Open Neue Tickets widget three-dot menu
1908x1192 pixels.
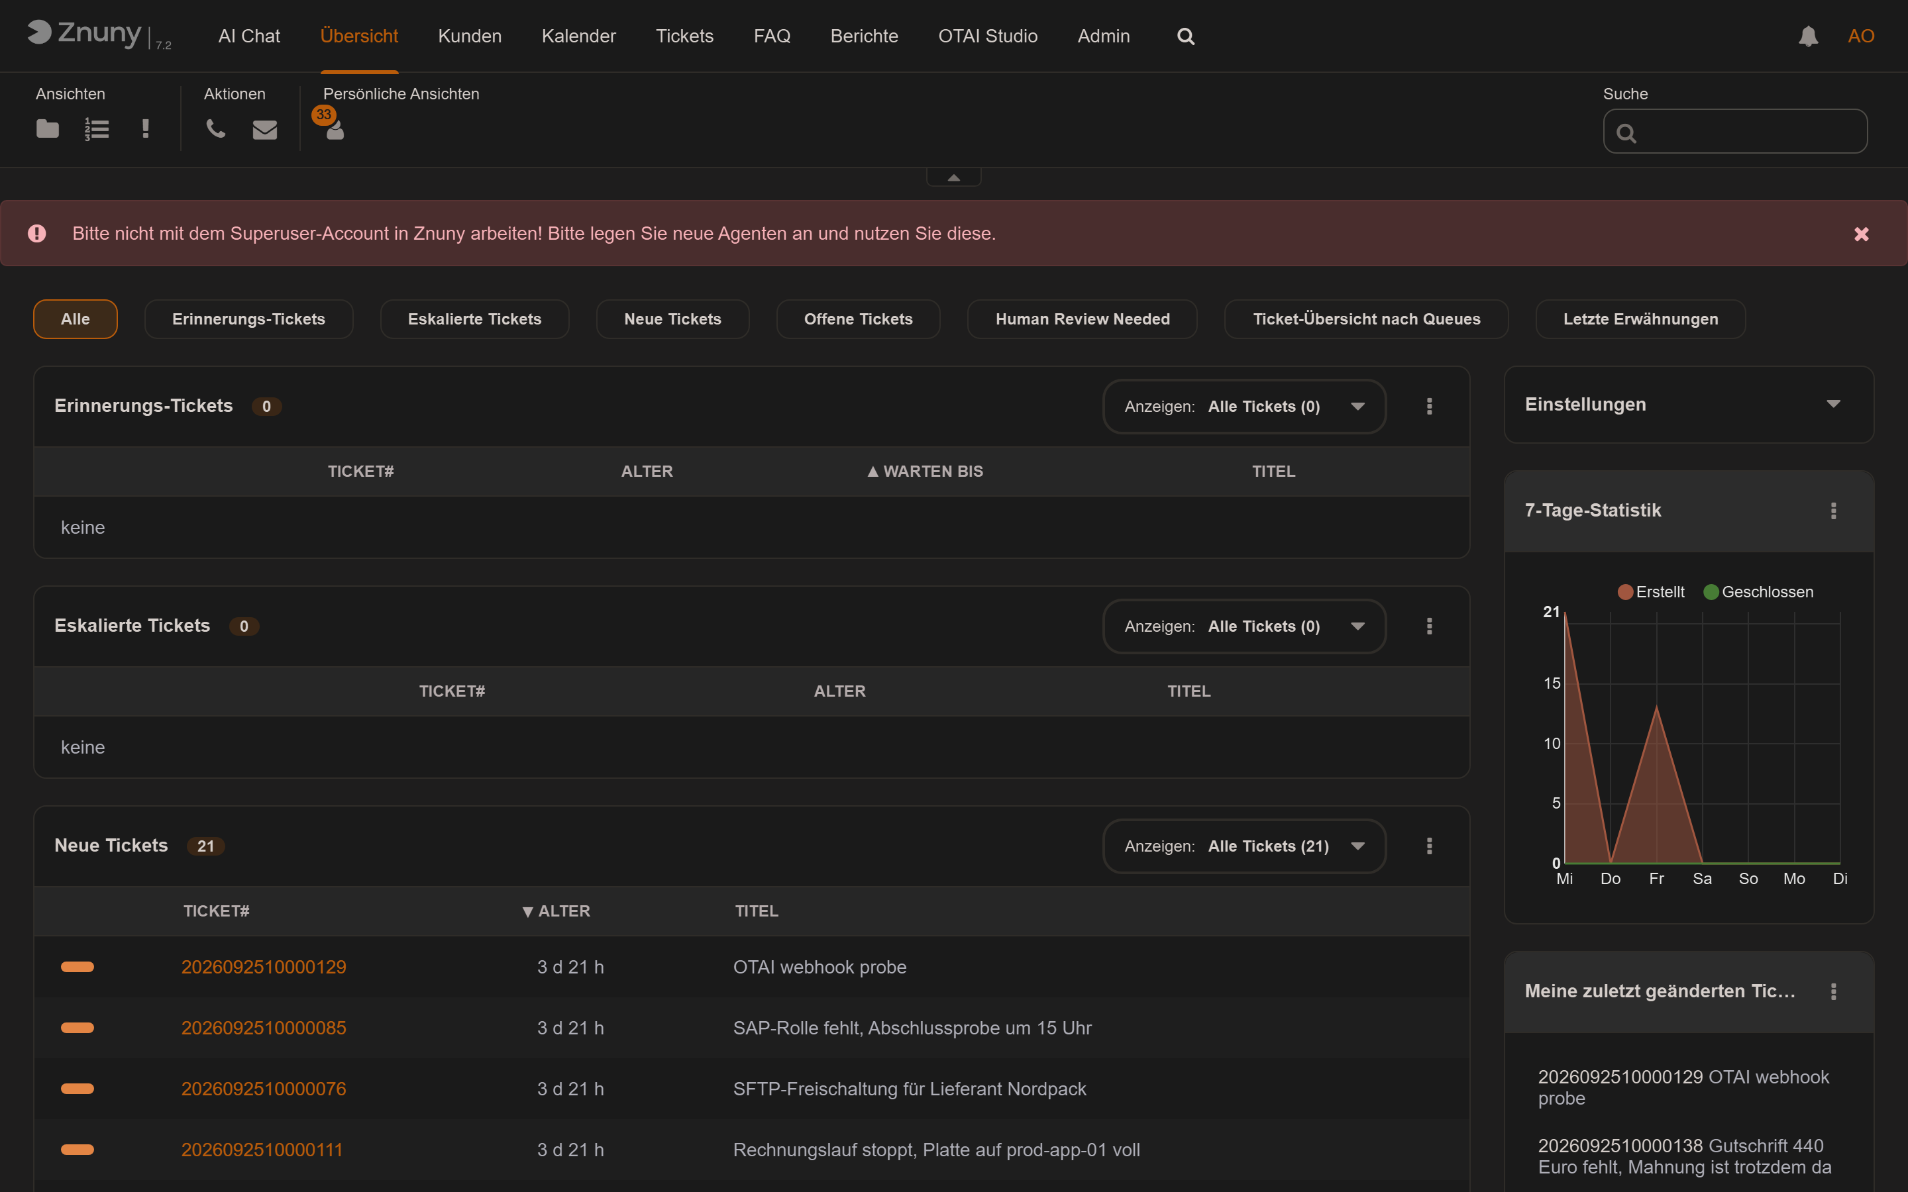(x=1428, y=846)
